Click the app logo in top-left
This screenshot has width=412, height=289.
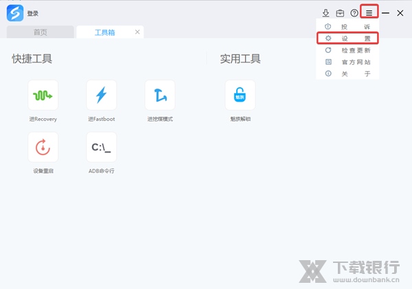click(x=14, y=13)
